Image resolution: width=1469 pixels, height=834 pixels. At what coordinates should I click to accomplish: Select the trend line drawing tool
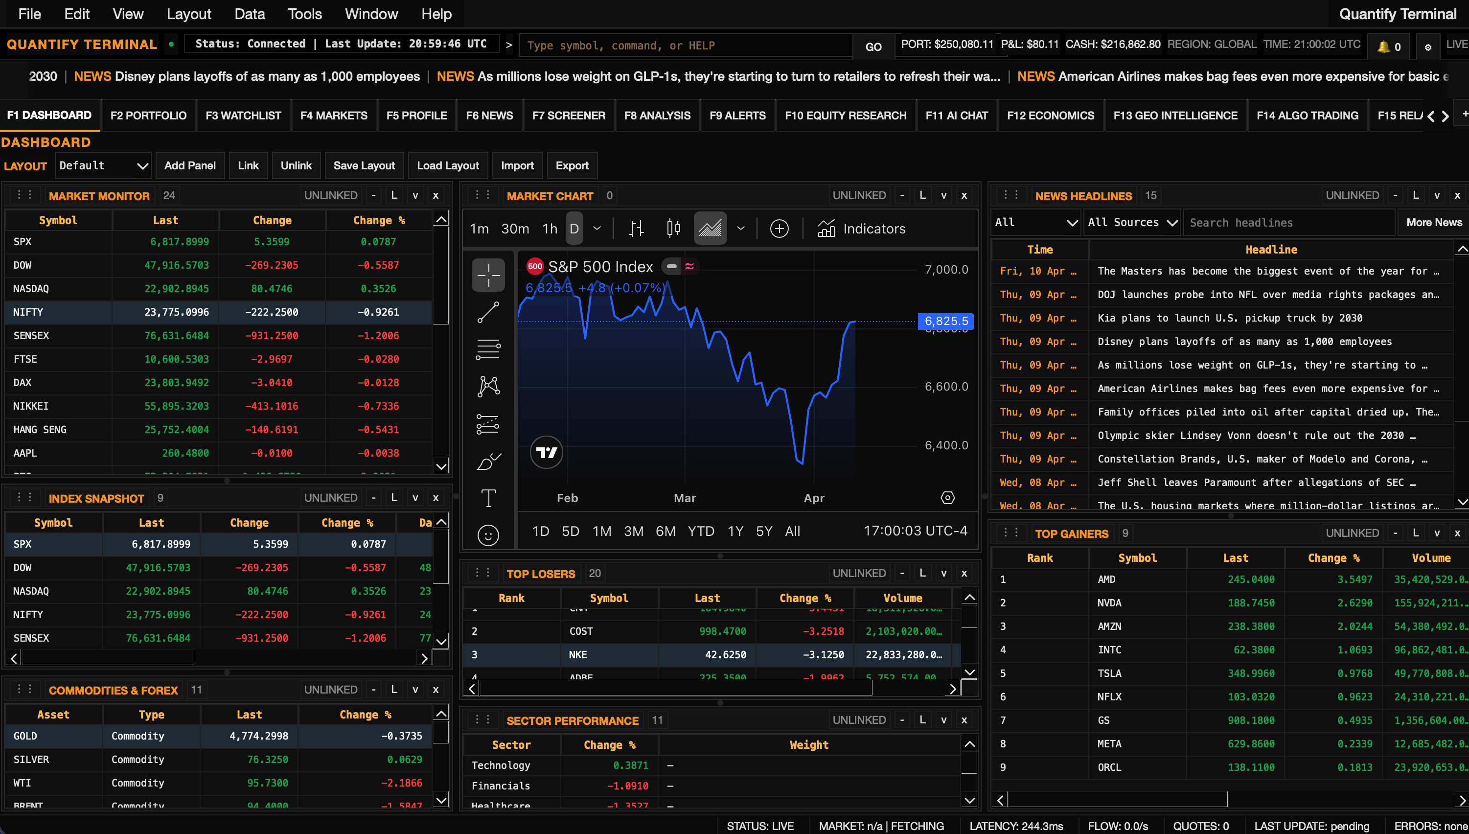click(x=488, y=313)
